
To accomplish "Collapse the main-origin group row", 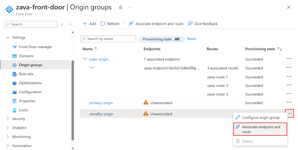I will [85, 59].
